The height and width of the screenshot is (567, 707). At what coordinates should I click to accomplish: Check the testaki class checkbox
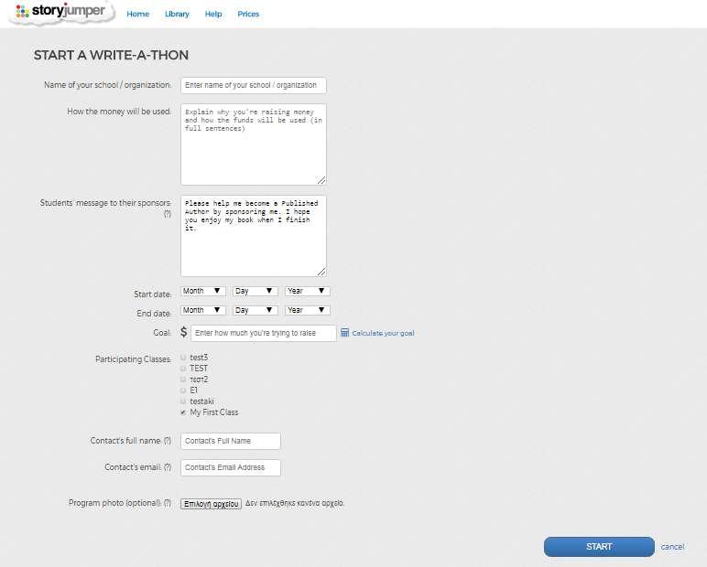click(x=183, y=401)
